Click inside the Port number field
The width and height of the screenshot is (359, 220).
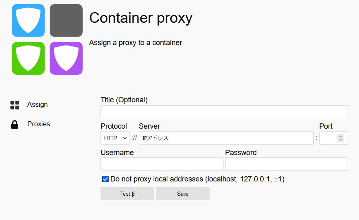coord(328,138)
